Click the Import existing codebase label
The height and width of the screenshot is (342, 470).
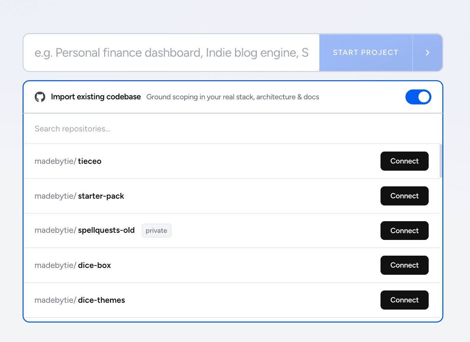point(96,97)
